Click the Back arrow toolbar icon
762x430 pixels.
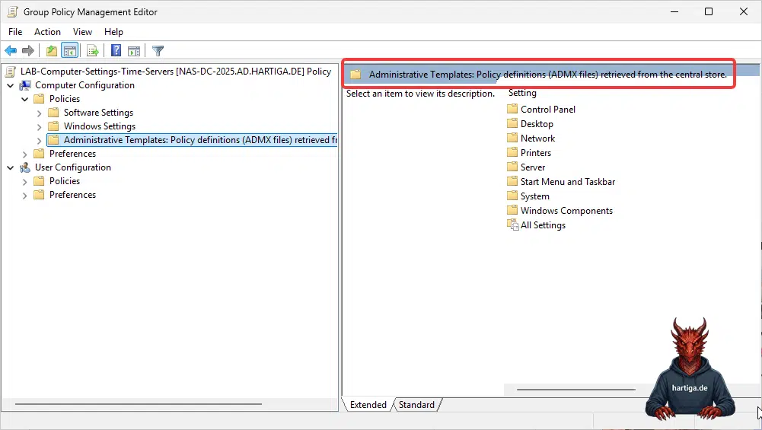(x=11, y=50)
